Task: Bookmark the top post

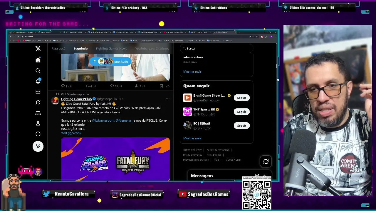Action: (161, 86)
